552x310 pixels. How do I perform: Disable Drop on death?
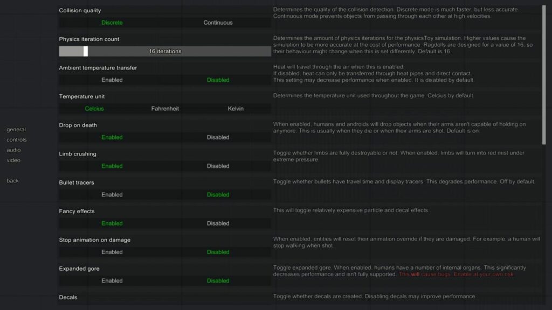[218, 137]
